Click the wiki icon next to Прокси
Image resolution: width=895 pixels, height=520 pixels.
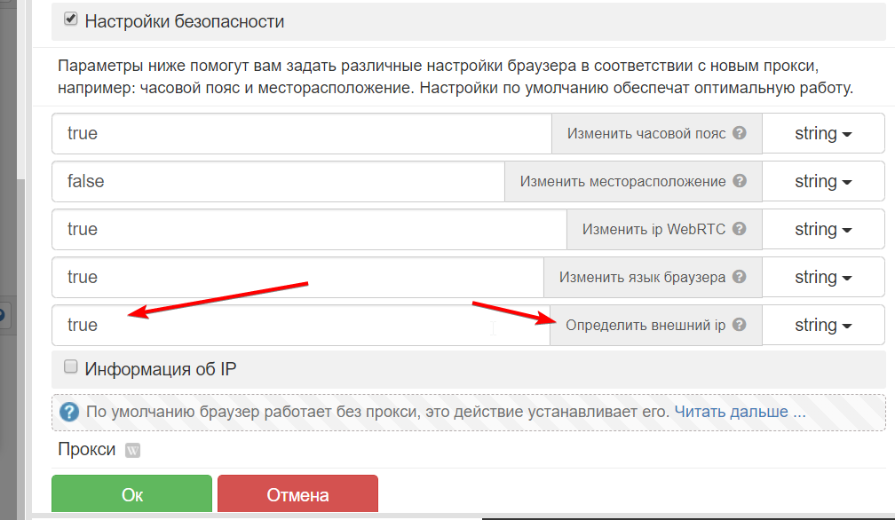[132, 451]
